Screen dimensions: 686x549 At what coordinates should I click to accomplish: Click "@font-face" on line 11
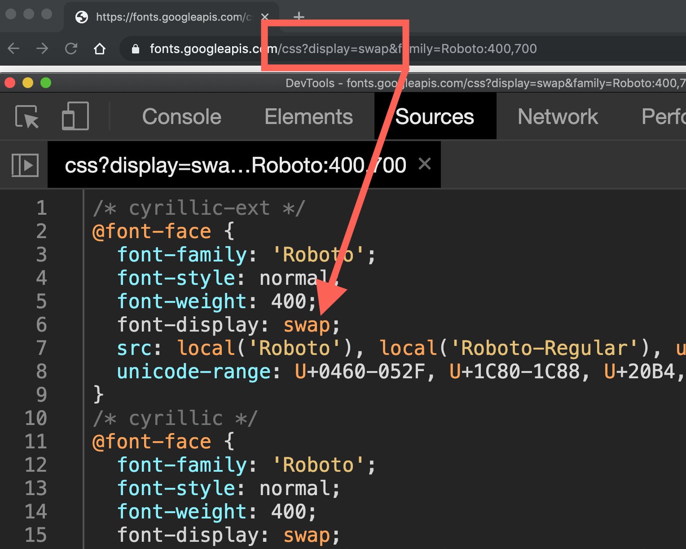pos(151,441)
